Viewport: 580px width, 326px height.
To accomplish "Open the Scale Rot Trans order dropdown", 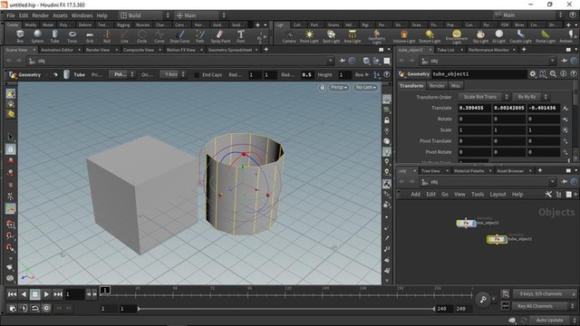I will point(484,97).
